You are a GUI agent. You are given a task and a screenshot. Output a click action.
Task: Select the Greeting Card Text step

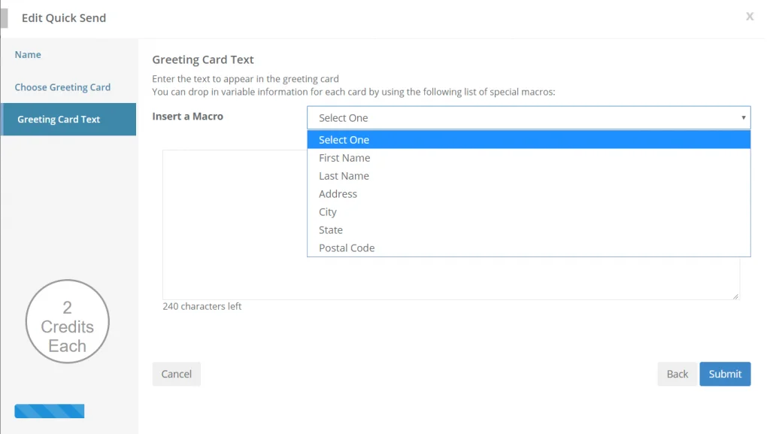(x=68, y=120)
